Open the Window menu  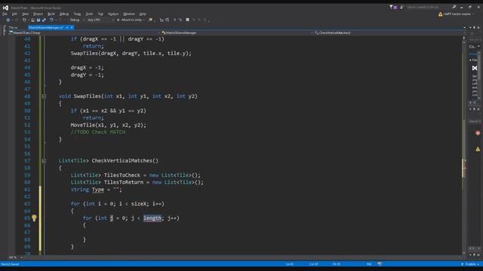pos(129,14)
